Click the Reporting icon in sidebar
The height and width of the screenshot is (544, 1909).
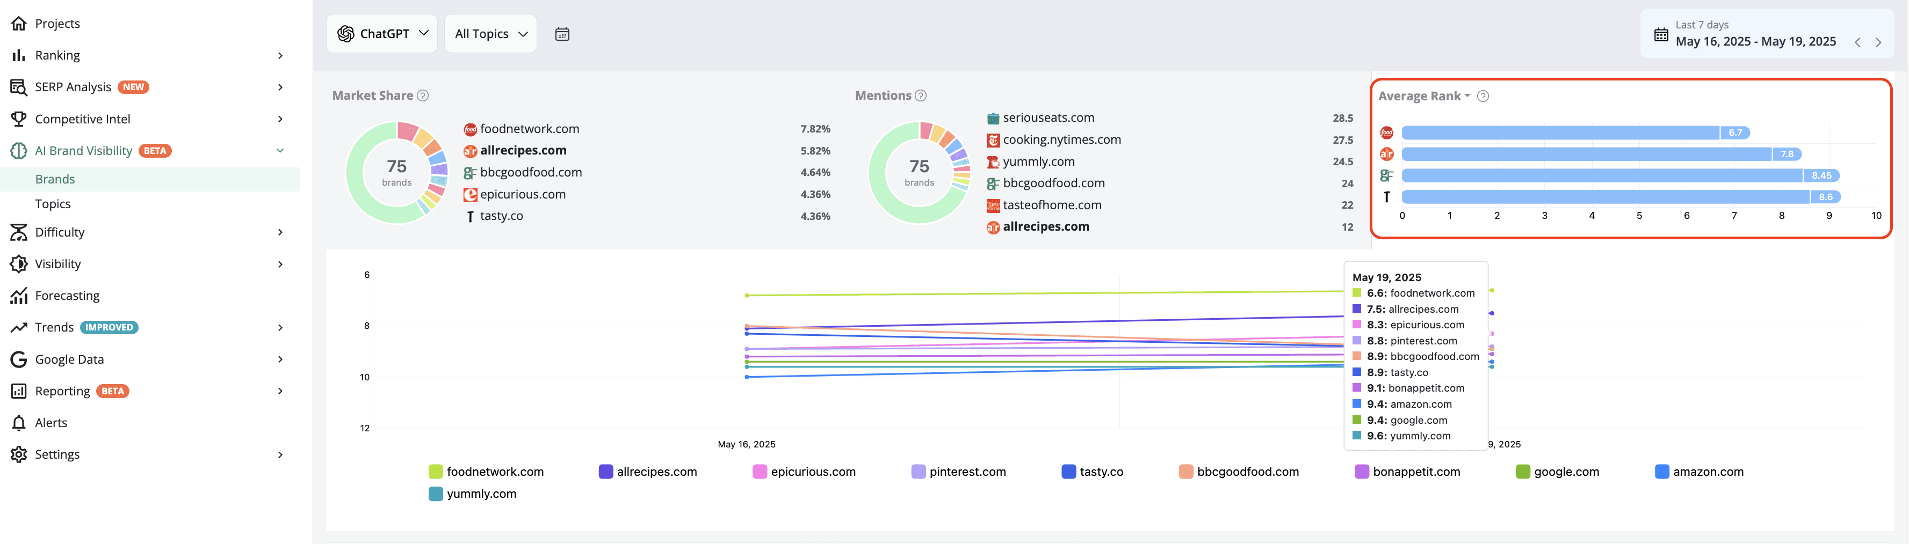click(18, 392)
